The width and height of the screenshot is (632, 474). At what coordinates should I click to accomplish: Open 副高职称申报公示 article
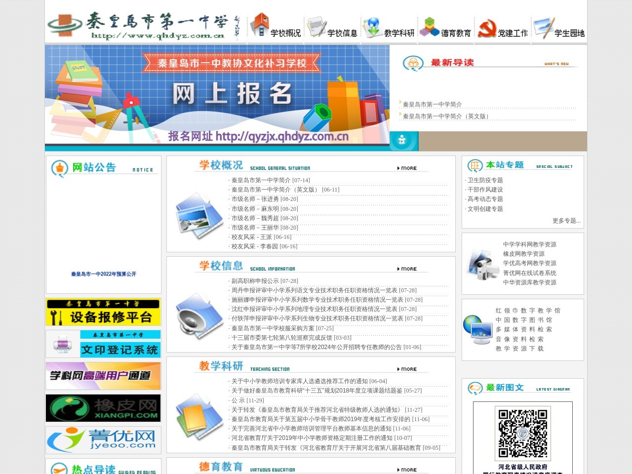point(255,281)
